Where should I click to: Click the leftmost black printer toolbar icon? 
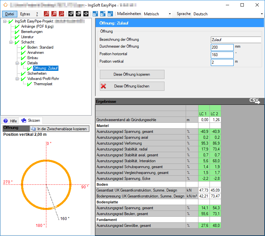click(71, 14)
